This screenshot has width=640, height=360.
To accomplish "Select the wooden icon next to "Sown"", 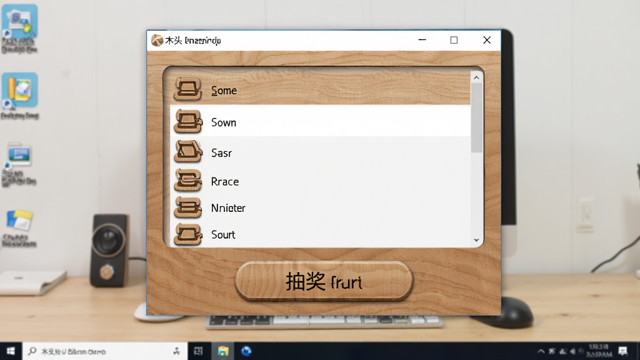I will [x=187, y=121].
